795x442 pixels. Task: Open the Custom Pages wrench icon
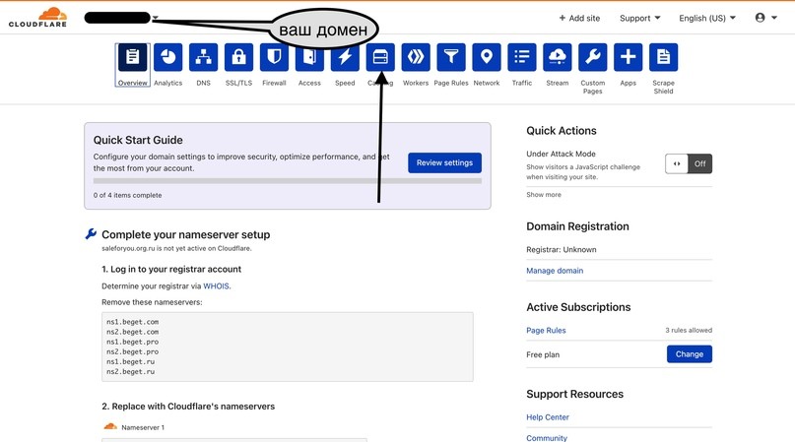click(x=593, y=57)
